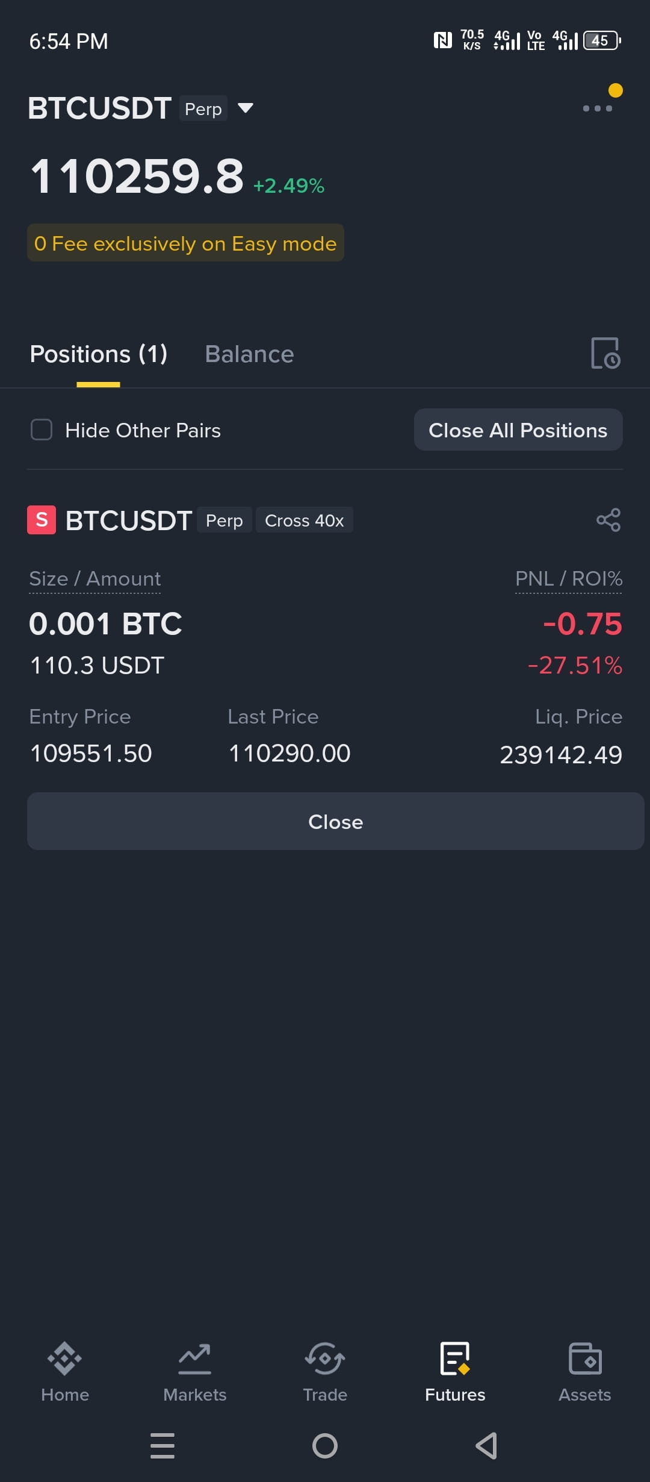
Task: Open the three-dot more options menu
Action: (x=598, y=108)
